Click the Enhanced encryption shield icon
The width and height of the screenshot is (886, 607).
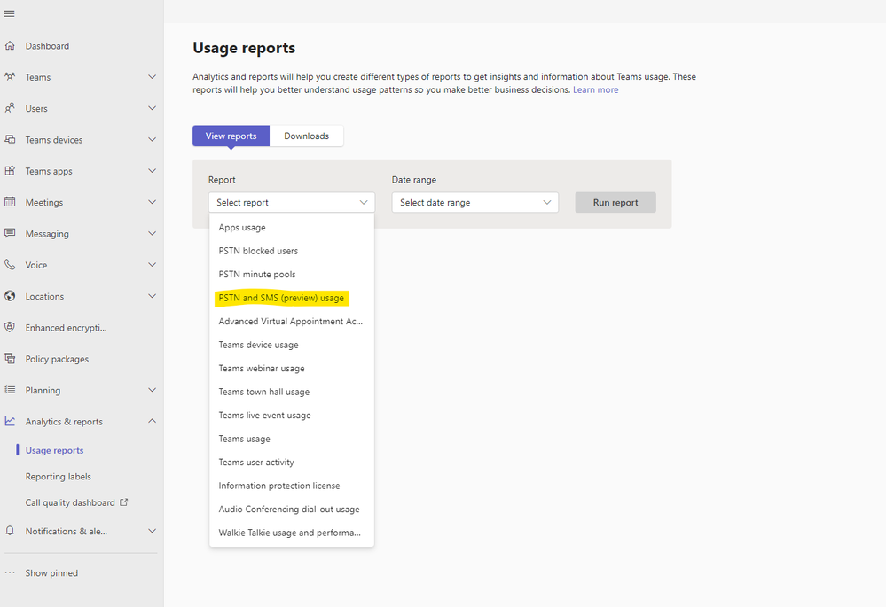tap(10, 328)
